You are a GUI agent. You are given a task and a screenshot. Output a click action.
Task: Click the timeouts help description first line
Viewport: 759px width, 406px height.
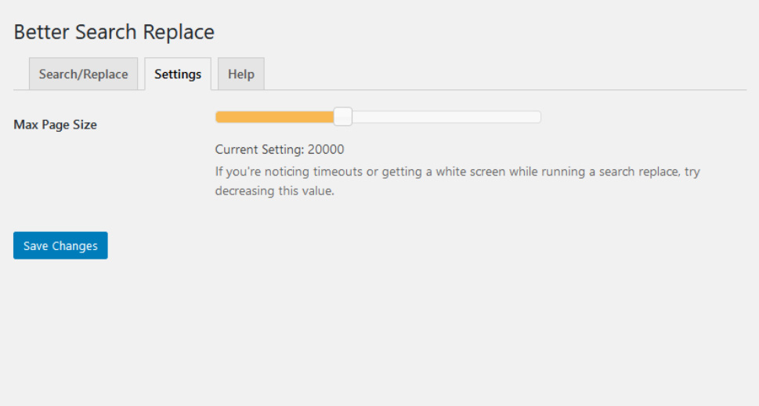(x=457, y=172)
